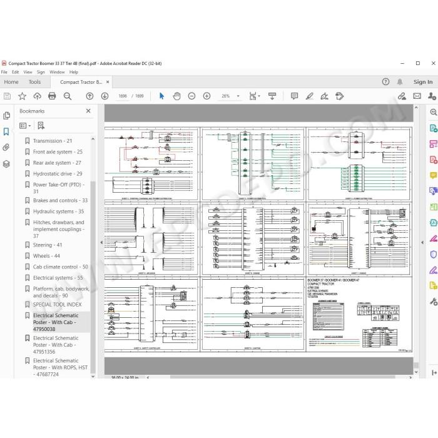Viewport: 438px width, 438px height.
Task: Open the View menu
Action: click(x=28, y=72)
